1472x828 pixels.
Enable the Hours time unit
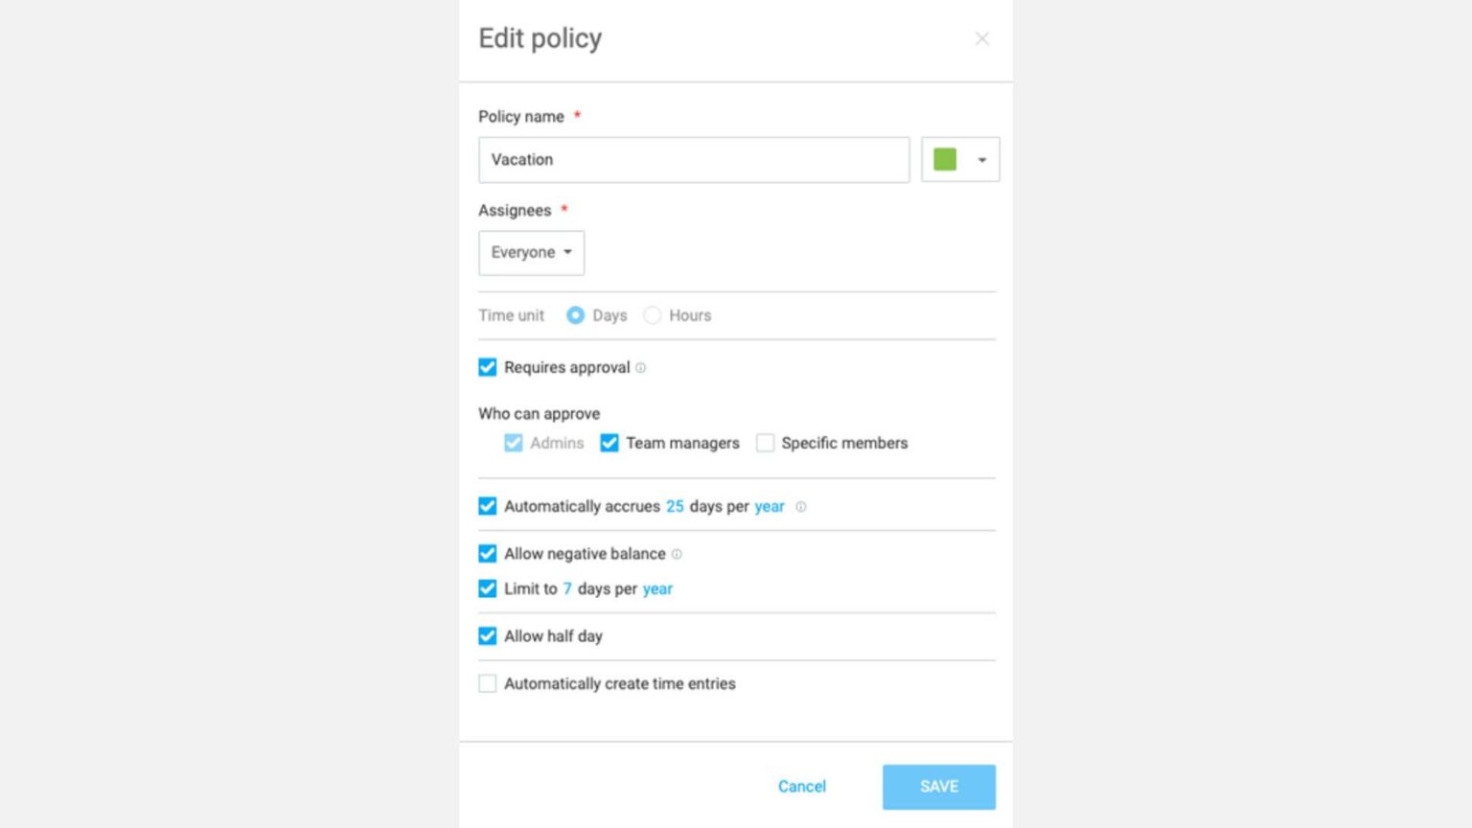pos(653,315)
